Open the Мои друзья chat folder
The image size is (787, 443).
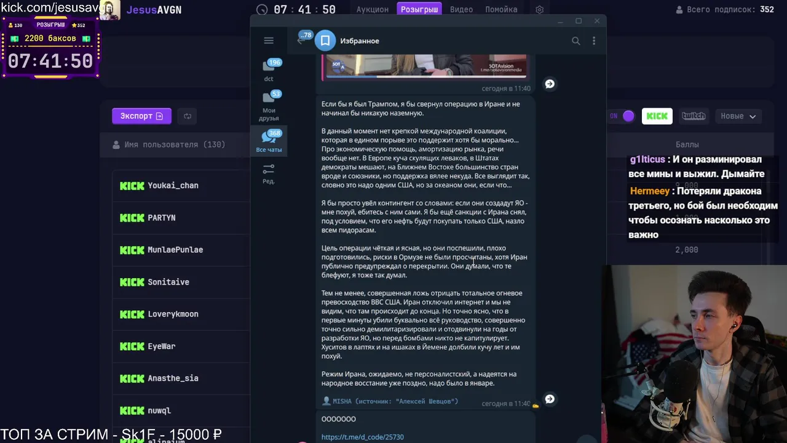269,105
